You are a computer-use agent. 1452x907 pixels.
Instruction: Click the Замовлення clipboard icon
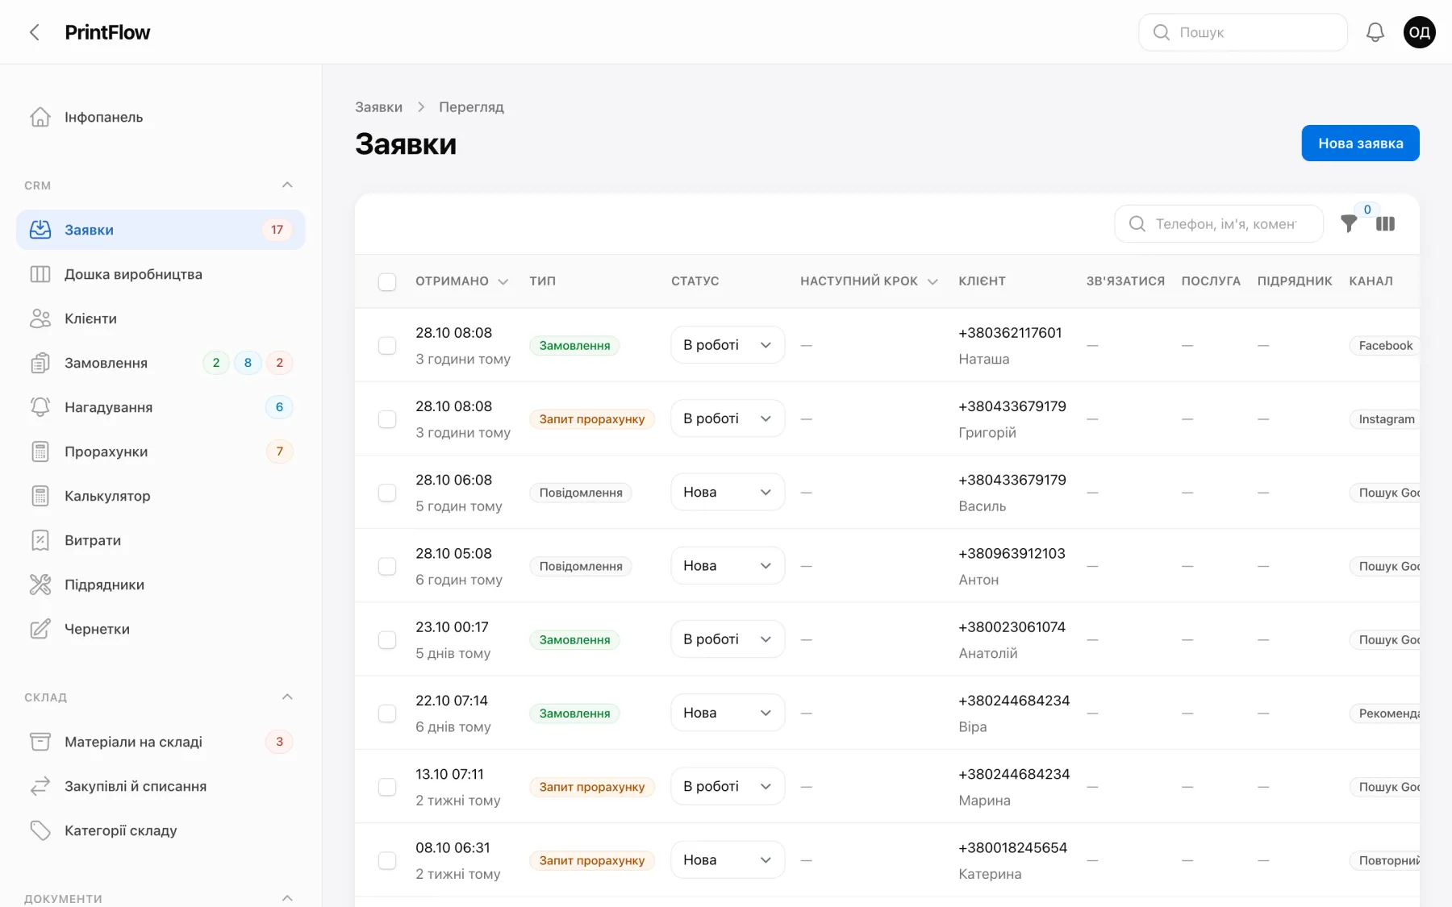pos(40,363)
